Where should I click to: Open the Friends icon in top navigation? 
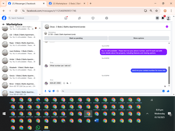(x=79, y=18)
